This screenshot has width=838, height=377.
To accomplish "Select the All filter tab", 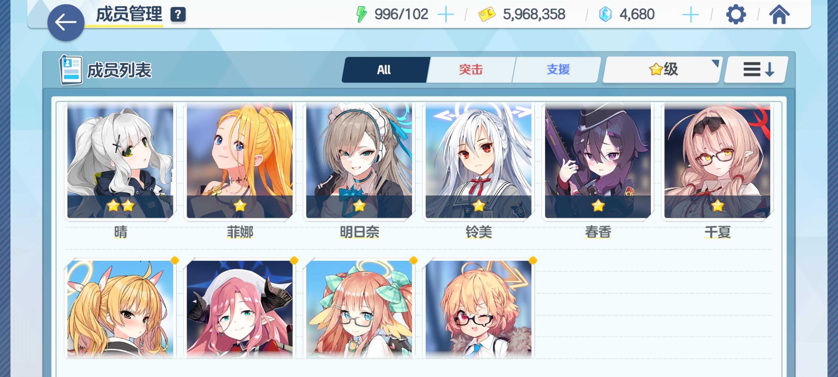I will (385, 70).
